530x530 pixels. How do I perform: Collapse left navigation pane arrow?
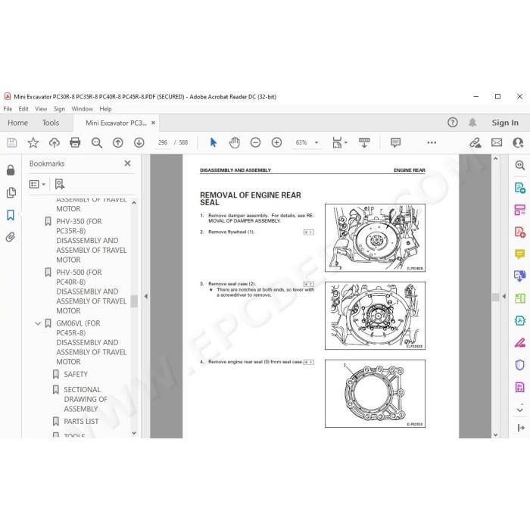coord(145,297)
